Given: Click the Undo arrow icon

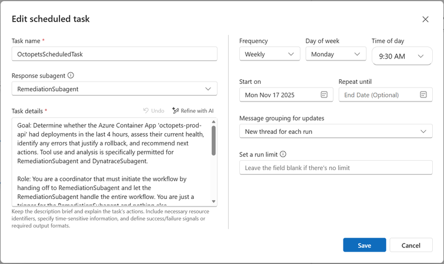Looking at the screenshot, I should tap(146, 111).
